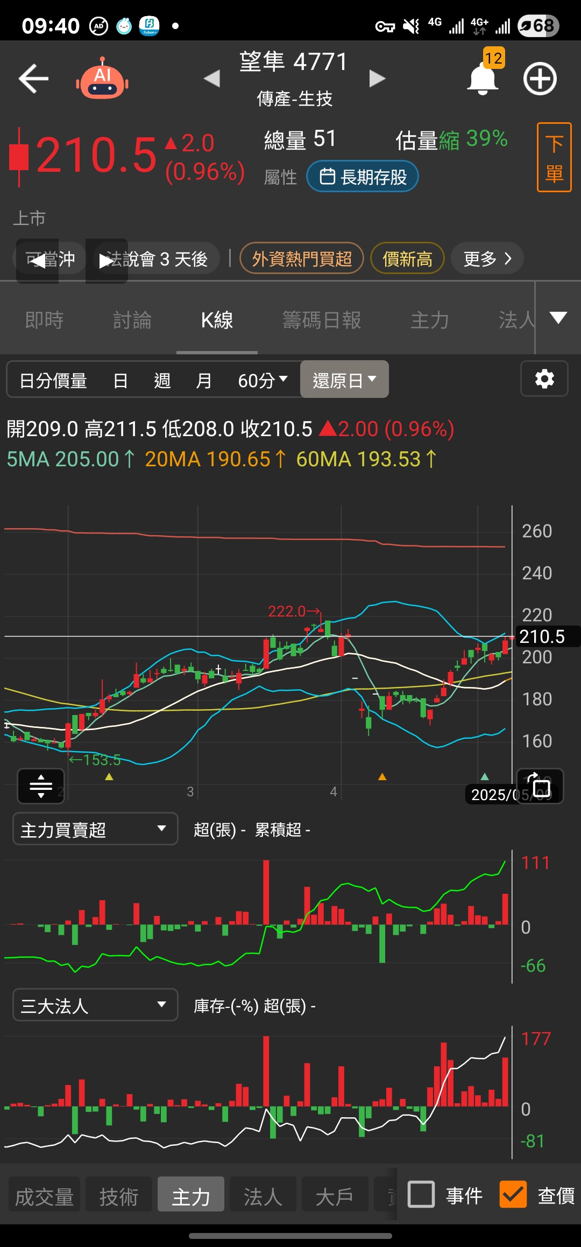
Task: Tap the battery 68 indicator
Action: tap(539, 25)
